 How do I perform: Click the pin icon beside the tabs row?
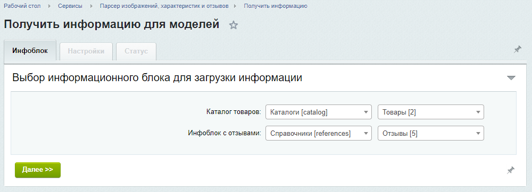pyautogui.click(x=517, y=50)
